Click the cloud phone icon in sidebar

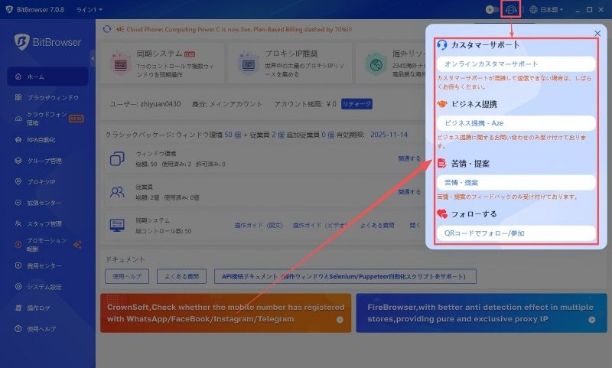click(x=18, y=119)
